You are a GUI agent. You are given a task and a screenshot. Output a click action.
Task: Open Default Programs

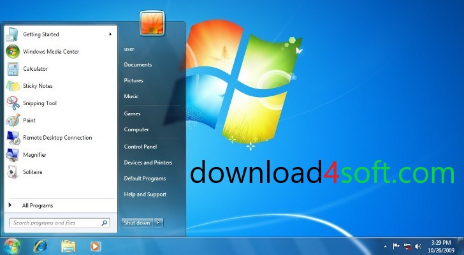pos(145,178)
